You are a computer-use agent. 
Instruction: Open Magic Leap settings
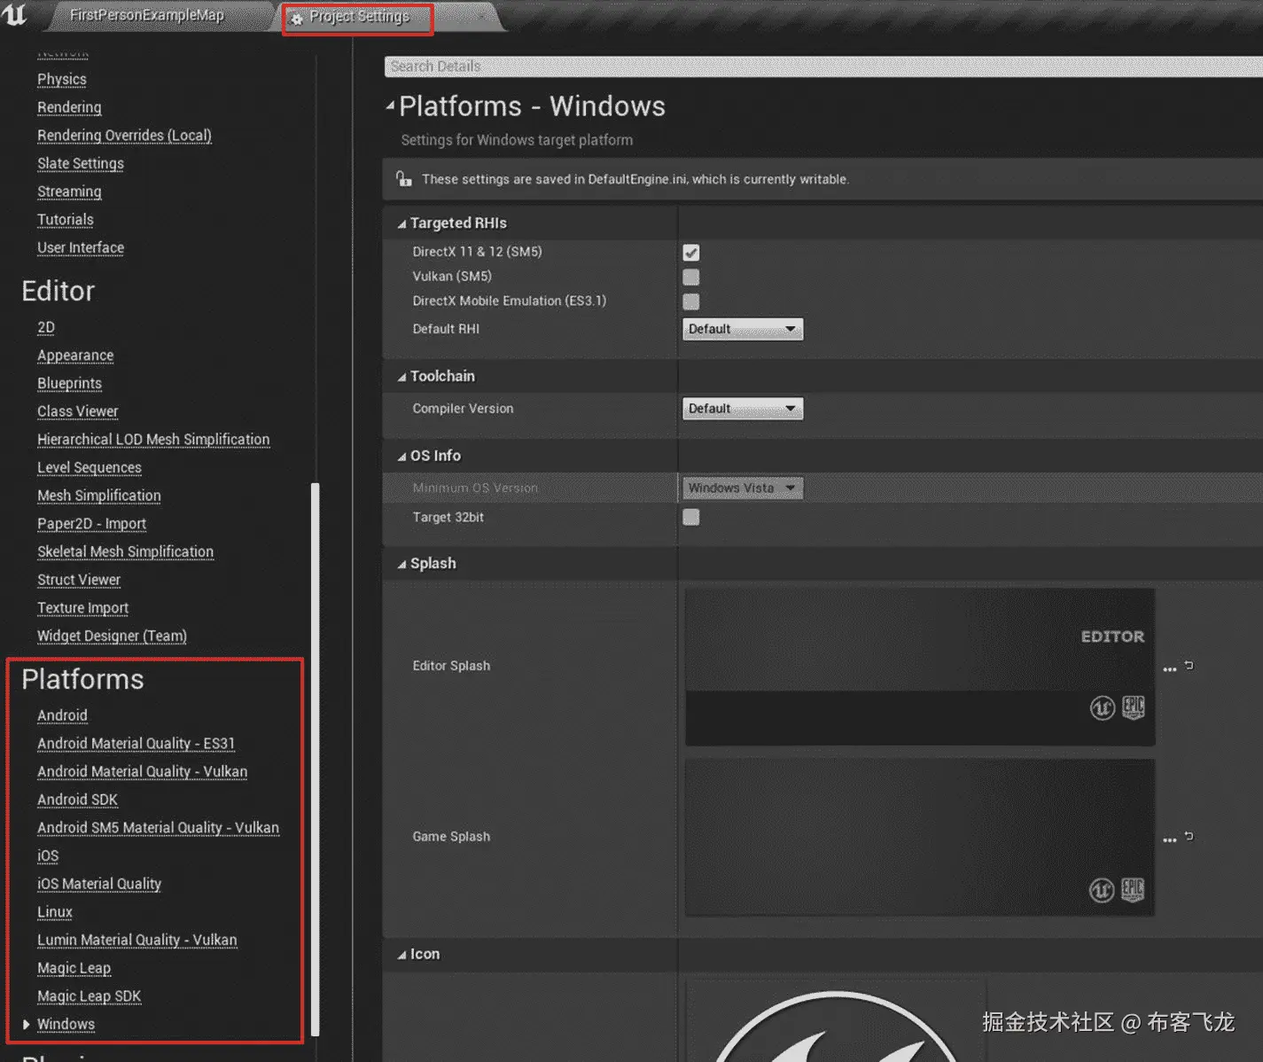(74, 968)
